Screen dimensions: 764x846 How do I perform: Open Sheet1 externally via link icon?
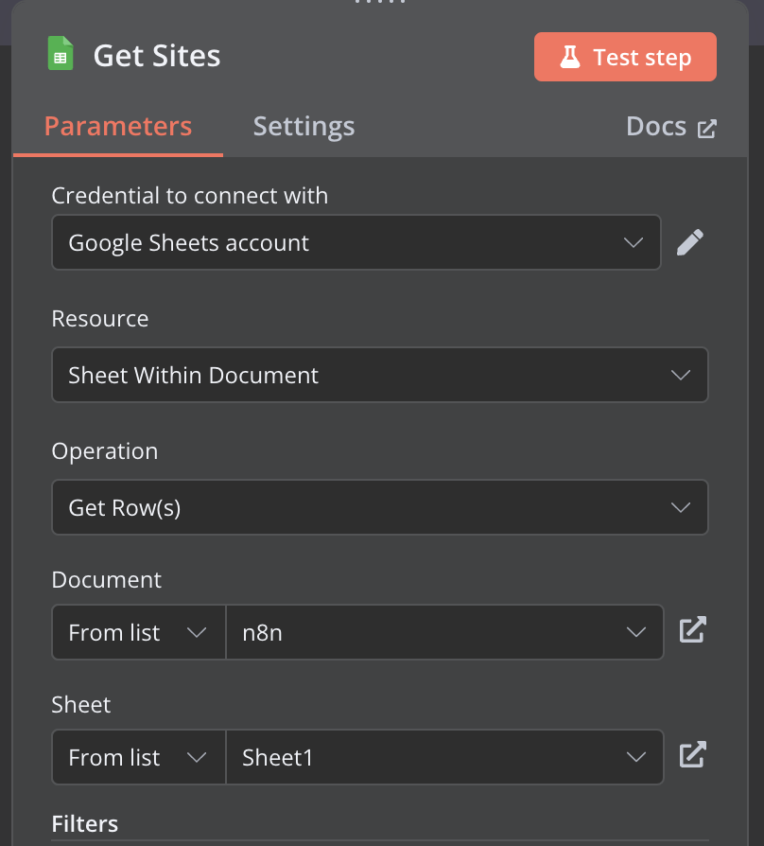pyautogui.click(x=693, y=755)
